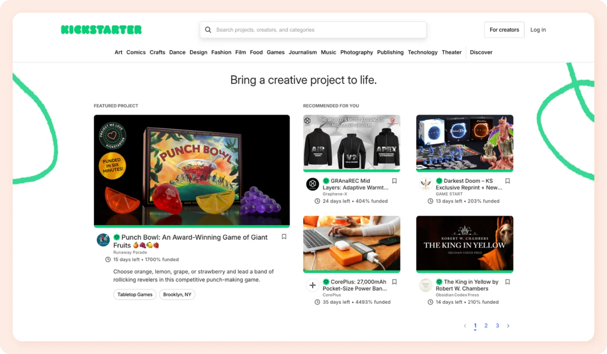Click inside the project search field

coord(313,29)
